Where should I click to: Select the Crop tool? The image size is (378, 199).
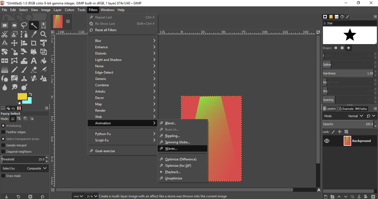(x=34, y=43)
